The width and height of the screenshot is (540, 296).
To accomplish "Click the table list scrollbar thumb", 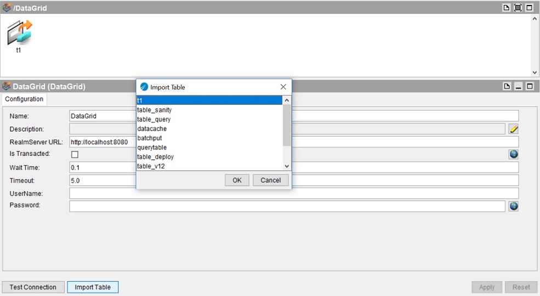I will pyautogui.click(x=287, y=125).
